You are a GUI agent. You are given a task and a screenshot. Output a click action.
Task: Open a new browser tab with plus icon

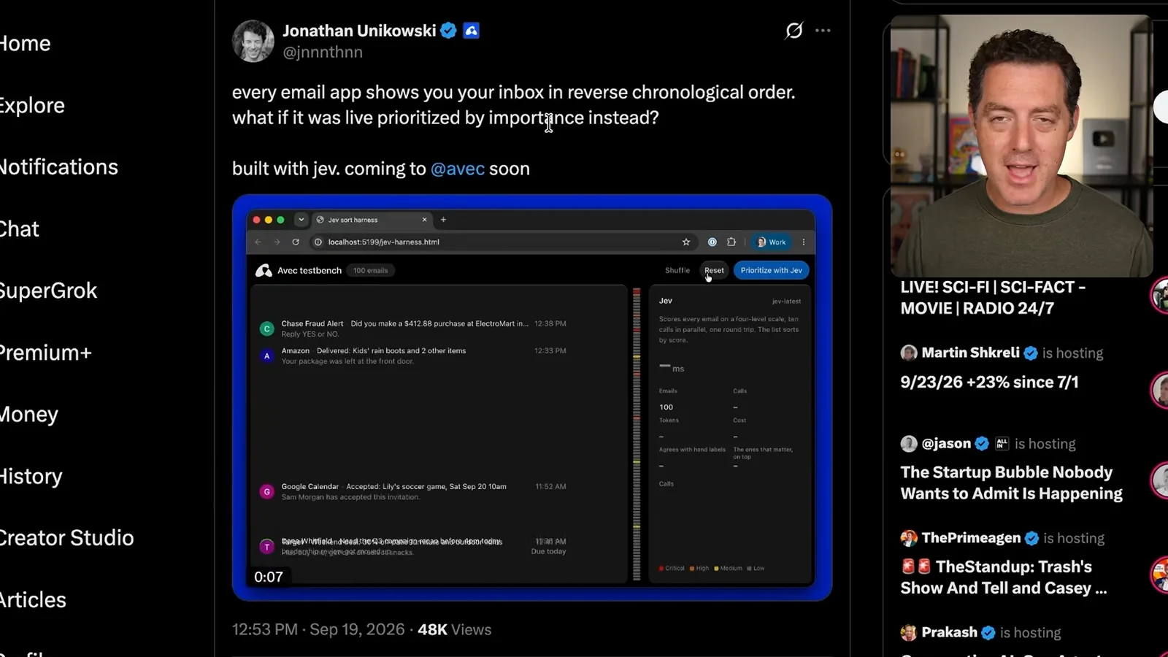click(443, 219)
